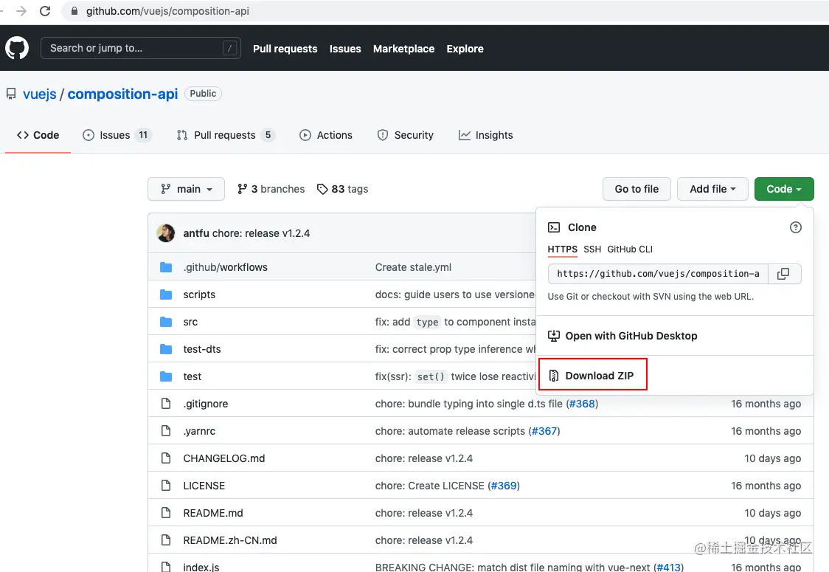The height and width of the screenshot is (572, 829).
Task: Click the LICENSE file icon
Action: pos(166,485)
